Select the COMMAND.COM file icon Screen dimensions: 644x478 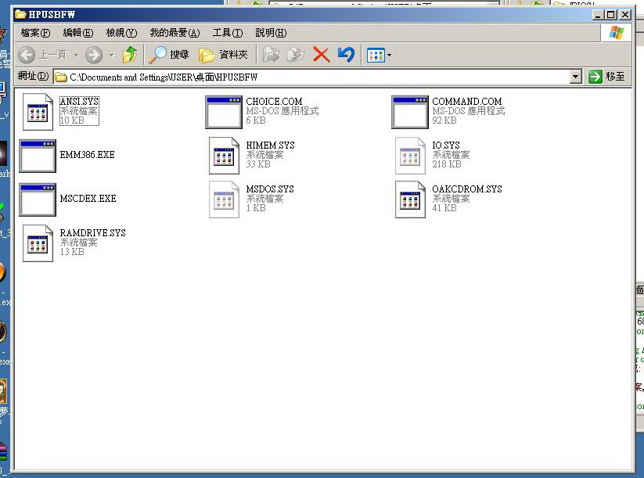point(410,112)
